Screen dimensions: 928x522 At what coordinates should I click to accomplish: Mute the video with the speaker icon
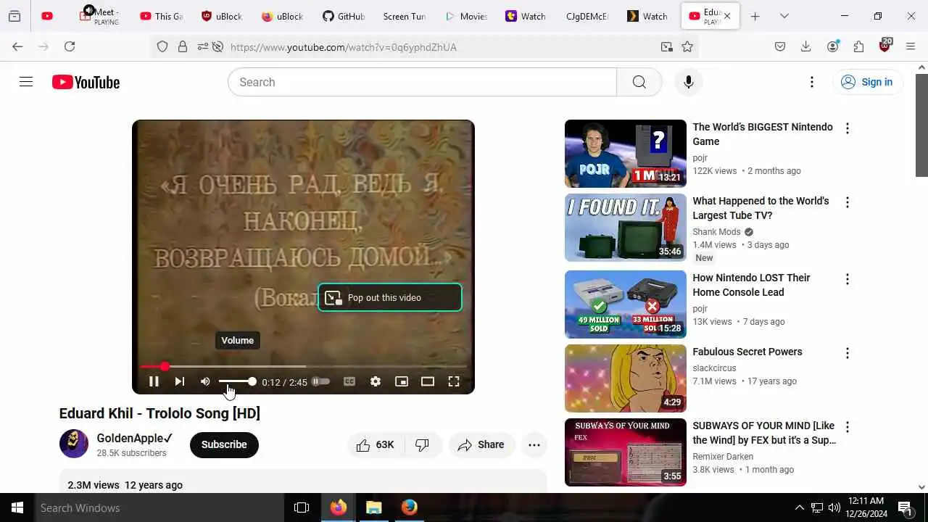point(205,381)
